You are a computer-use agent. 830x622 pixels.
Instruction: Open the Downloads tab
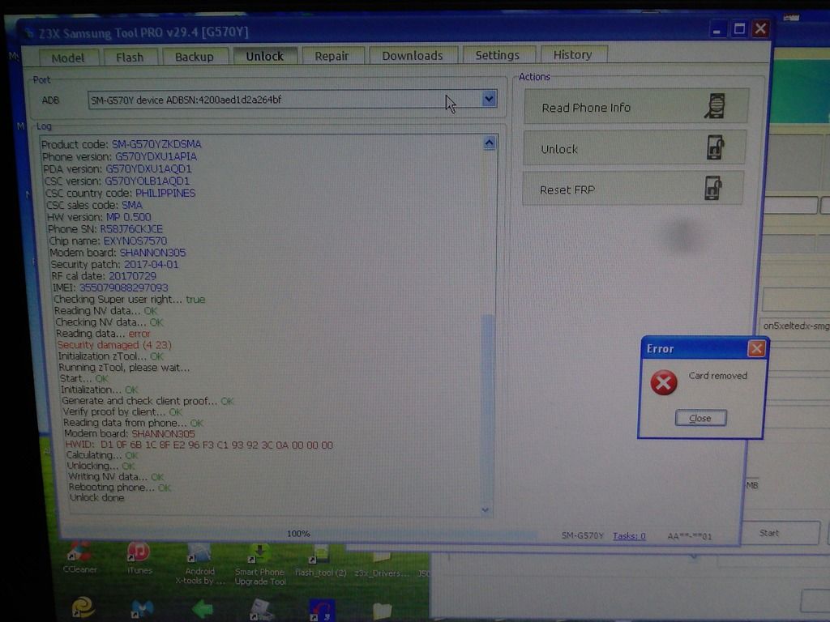[x=413, y=56]
